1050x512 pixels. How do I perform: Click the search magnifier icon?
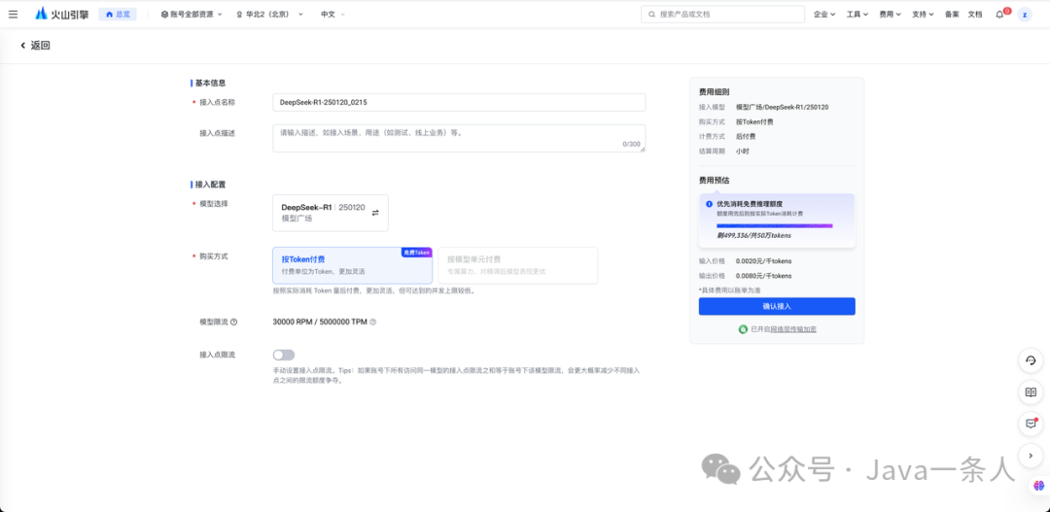point(651,14)
